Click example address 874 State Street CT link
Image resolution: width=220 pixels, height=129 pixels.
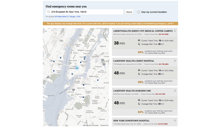pyautogui.click(x=68, y=17)
